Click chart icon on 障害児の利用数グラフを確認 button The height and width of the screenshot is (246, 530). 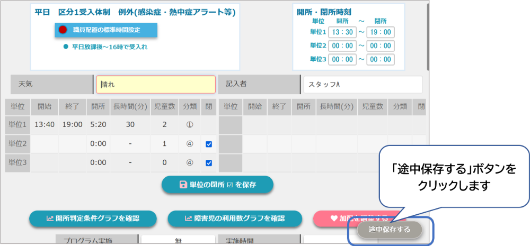[189, 218]
